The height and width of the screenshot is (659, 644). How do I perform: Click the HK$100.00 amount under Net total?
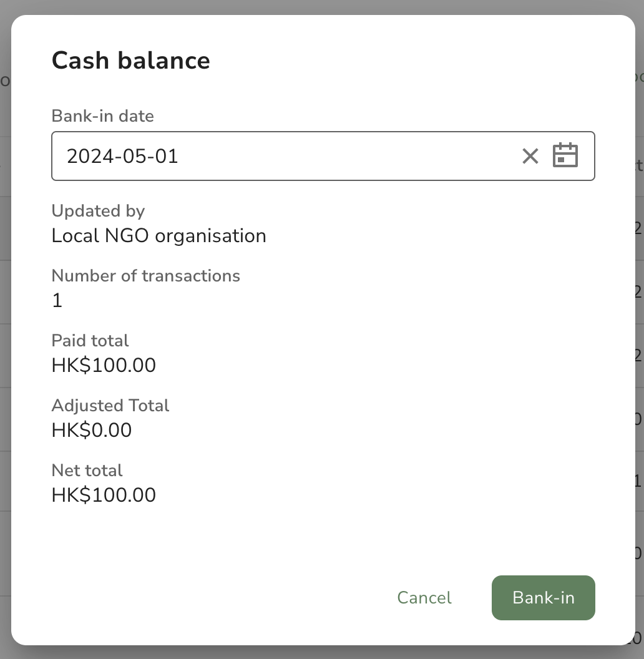click(x=104, y=495)
